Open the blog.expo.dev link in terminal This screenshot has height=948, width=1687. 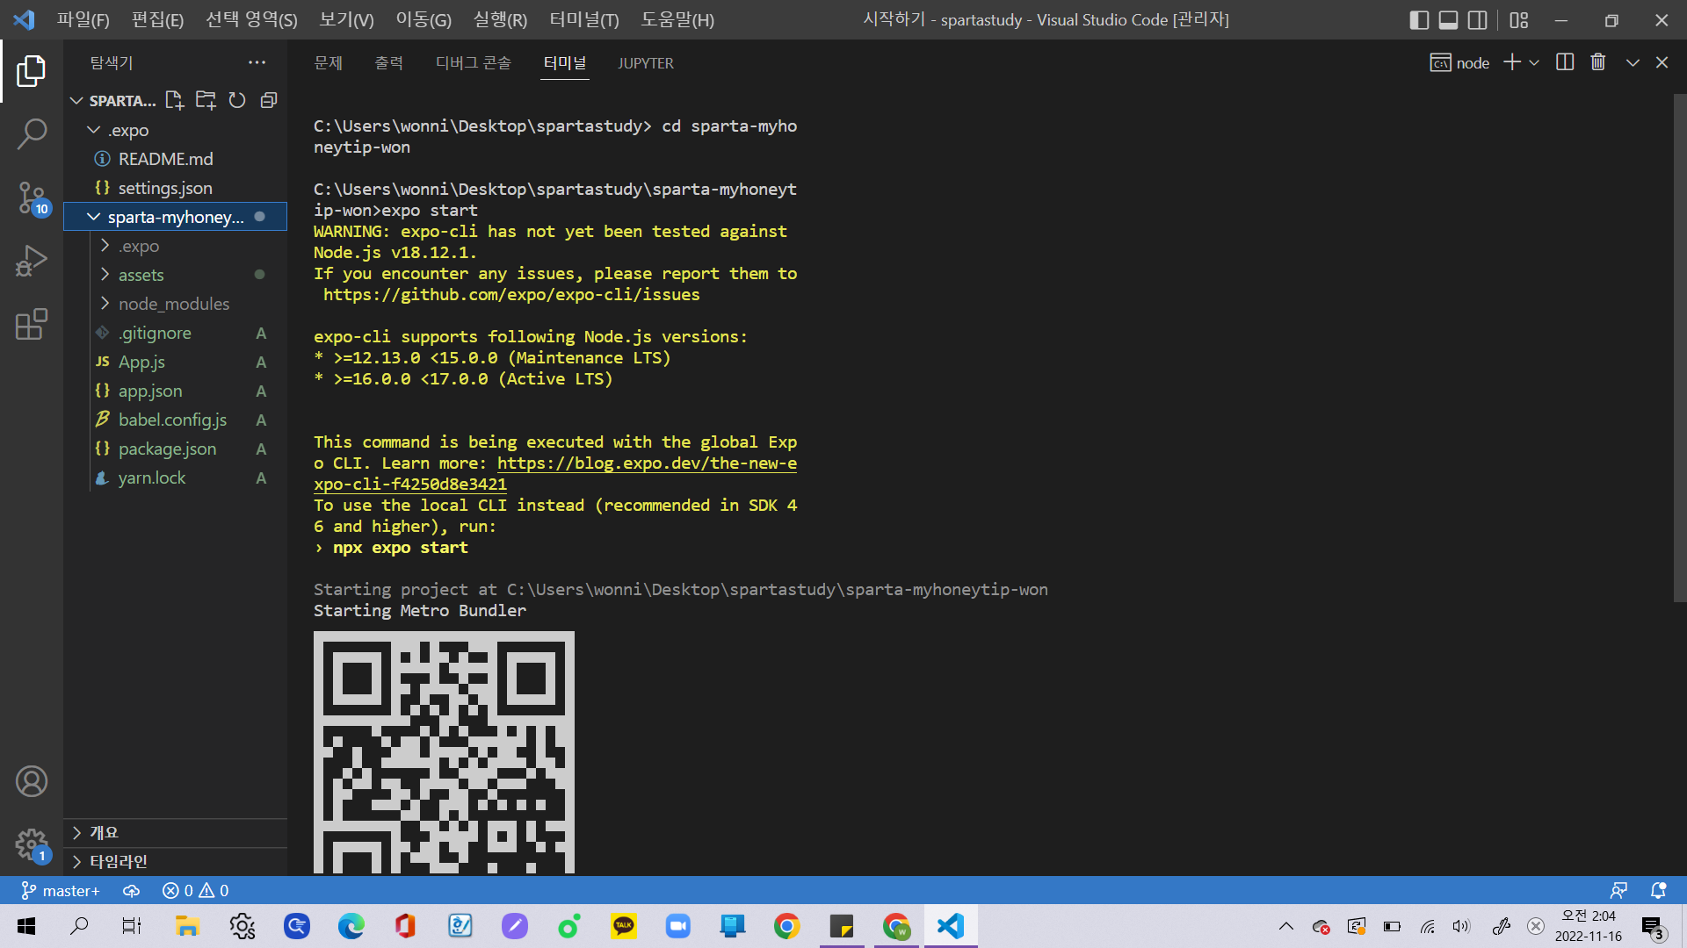(x=647, y=463)
